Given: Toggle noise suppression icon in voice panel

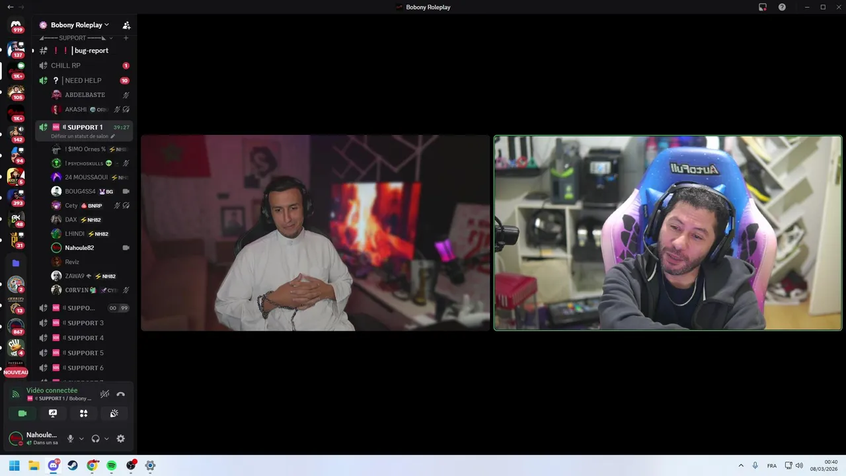Looking at the screenshot, I should [x=104, y=394].
